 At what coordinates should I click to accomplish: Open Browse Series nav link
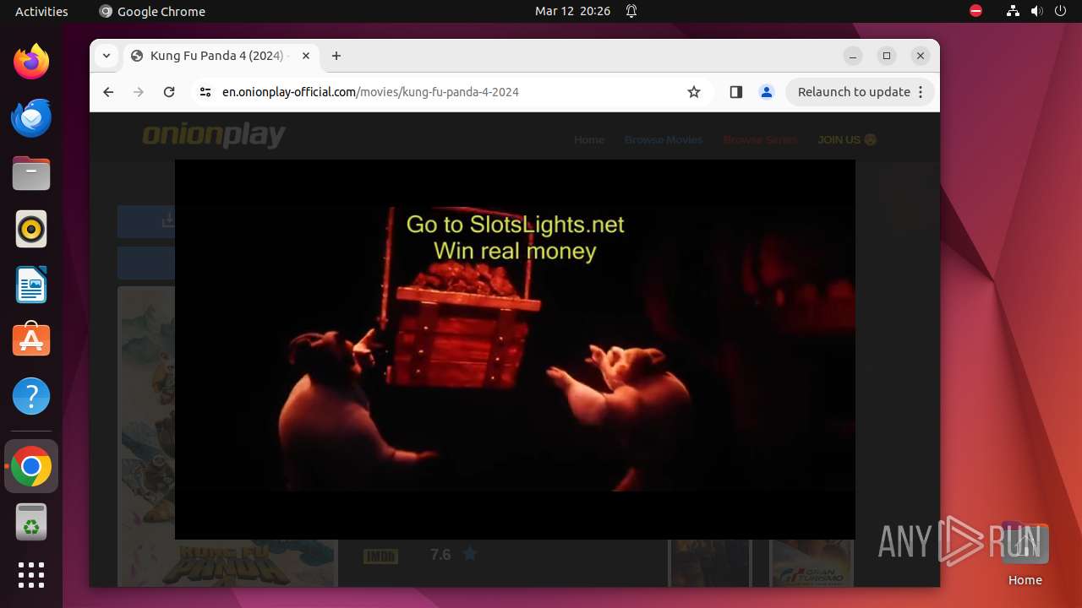(x=760, y=140)
